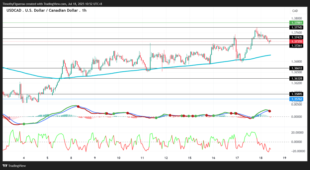This screenshot has width=310, height=170.
Task: Click date 4 on time axis
Action: 24,158
